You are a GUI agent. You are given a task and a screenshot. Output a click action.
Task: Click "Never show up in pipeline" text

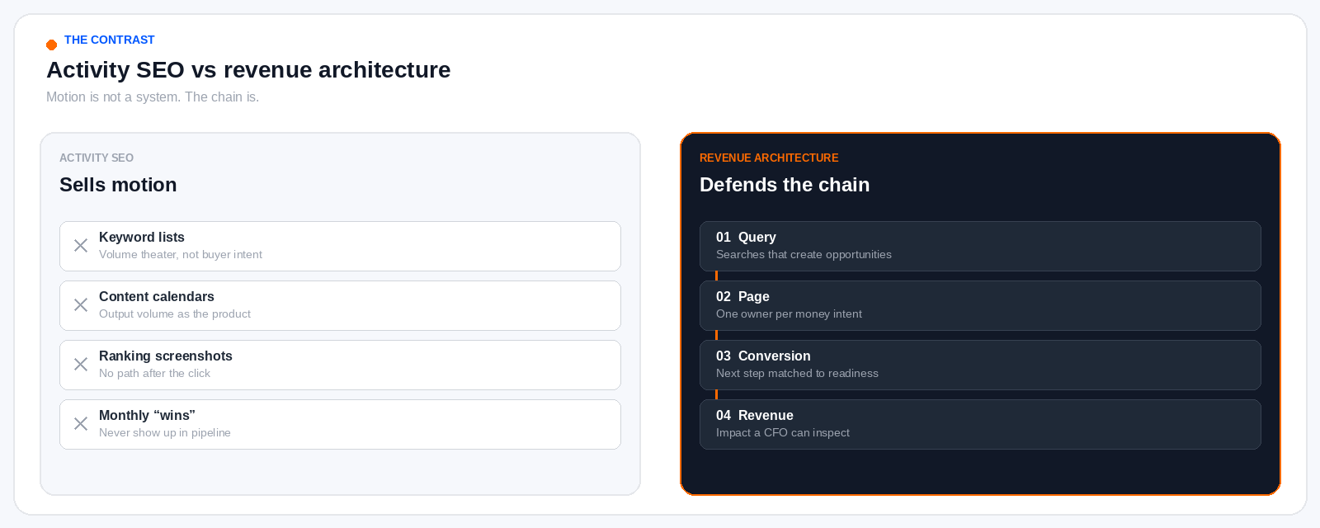click(165, 432)
